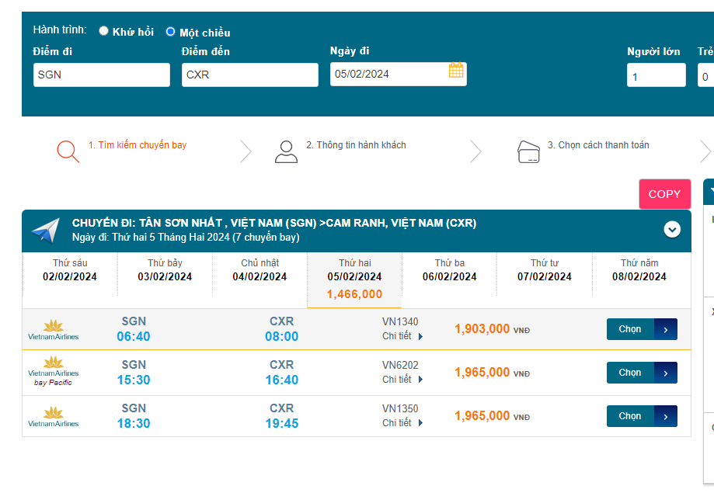Select the Khứ hồi round-trip radio button
The image size is (714, 493).
click(104, 31)
